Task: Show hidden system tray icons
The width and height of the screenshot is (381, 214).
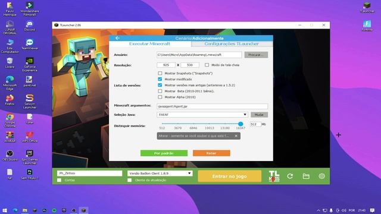Action: [x=318, y=210]
